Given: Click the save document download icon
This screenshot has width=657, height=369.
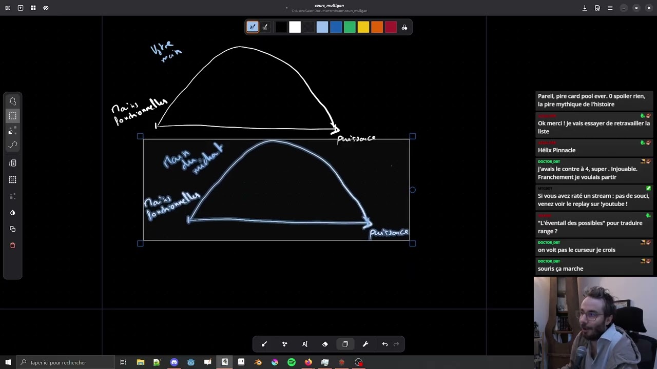Looking at the screenshot, I should pyautogui.click(x=585, y=8).
